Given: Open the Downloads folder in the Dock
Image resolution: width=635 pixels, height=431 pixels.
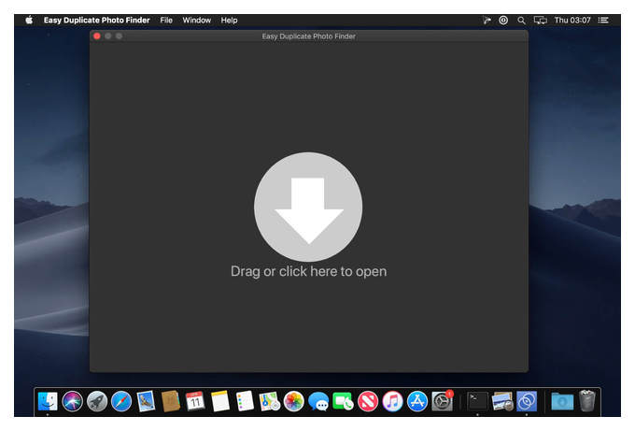Looking at the screenshot, I should [x=562, y=401].
